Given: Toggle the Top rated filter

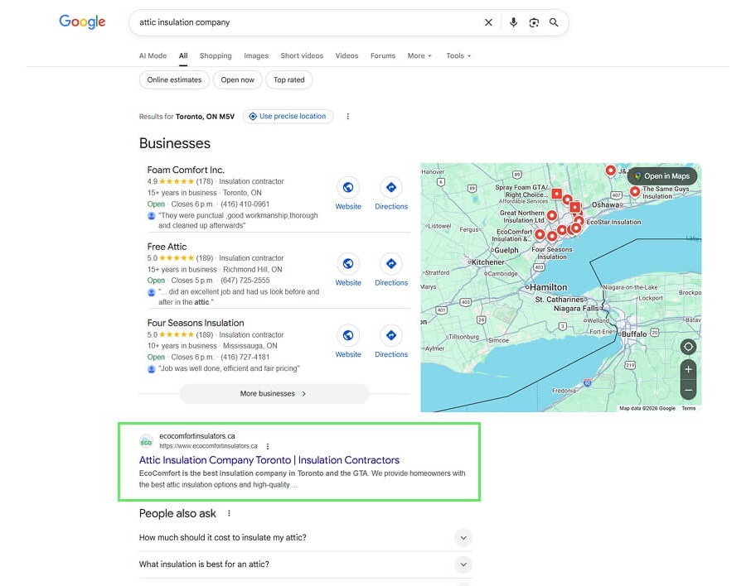Looking at the screenshot, I should (x=289, y=80).
